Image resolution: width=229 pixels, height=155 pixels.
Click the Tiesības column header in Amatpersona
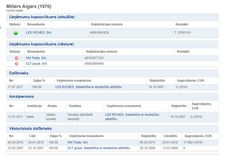(x=75, y=106)
